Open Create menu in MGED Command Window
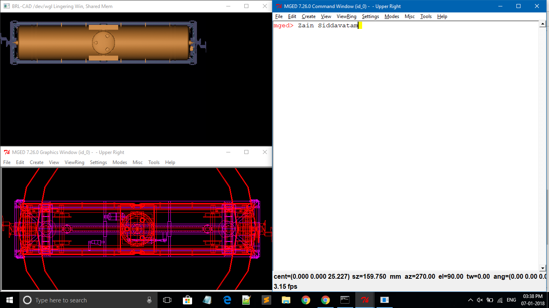This screenshot has height=308, width=549. [x=309, y=16]
